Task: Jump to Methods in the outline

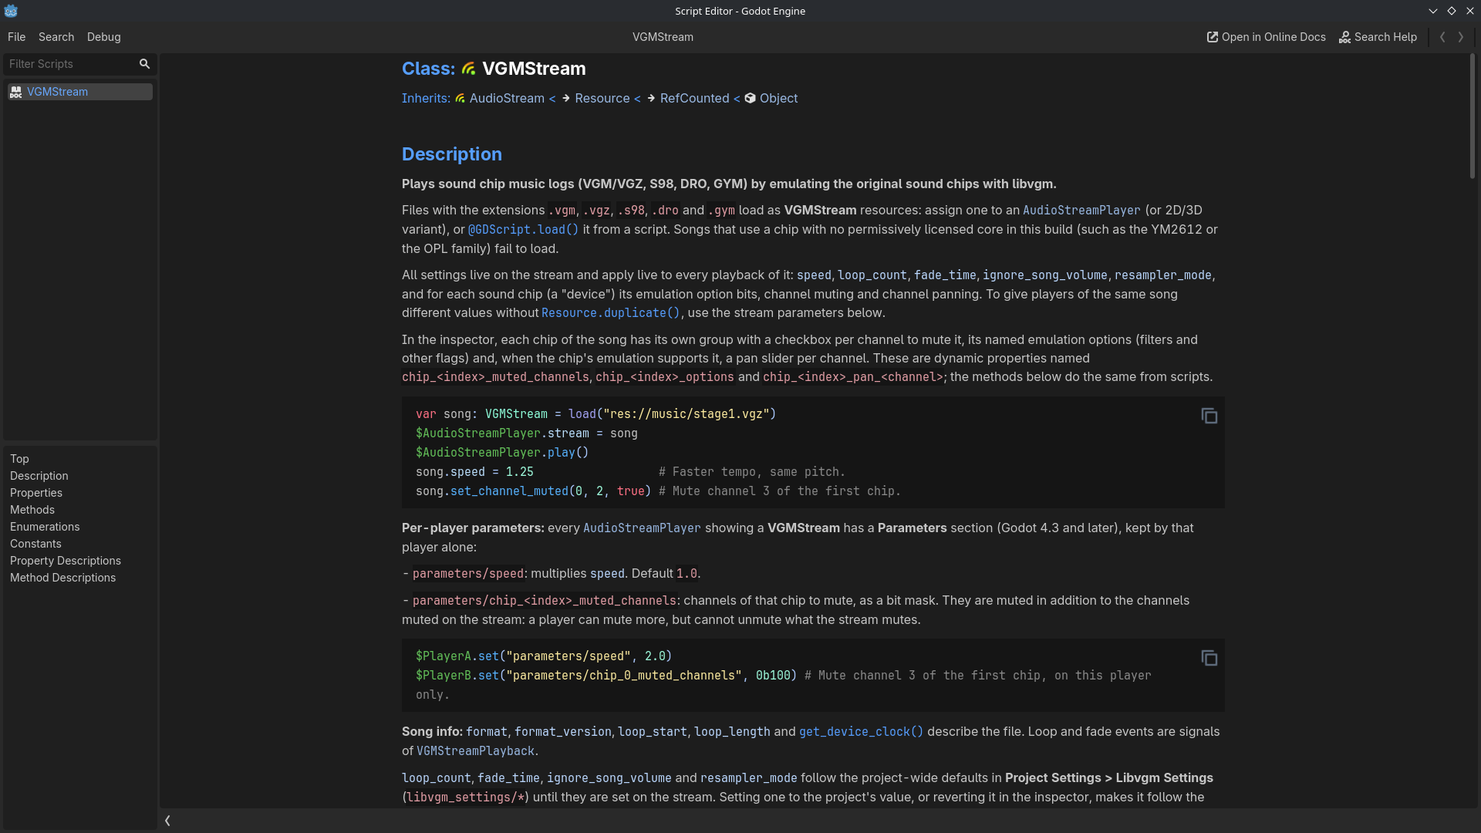Action: coord(32,510)
